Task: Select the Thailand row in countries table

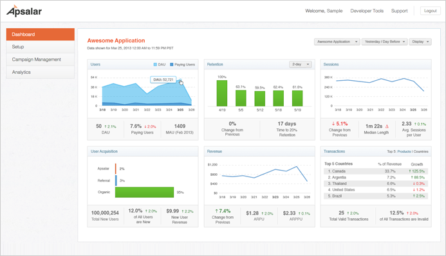Action: coord(376,183)
